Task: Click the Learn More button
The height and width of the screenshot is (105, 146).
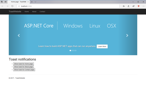Action: coord(102,46)
